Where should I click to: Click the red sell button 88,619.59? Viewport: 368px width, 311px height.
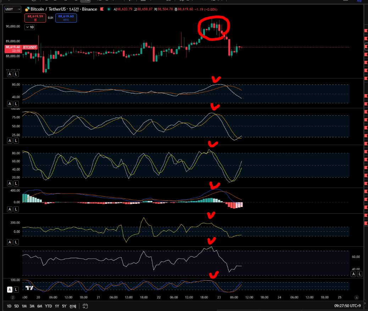[35, 18]
